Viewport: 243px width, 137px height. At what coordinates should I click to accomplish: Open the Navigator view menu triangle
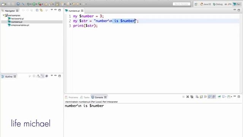[x=52, y=10]
